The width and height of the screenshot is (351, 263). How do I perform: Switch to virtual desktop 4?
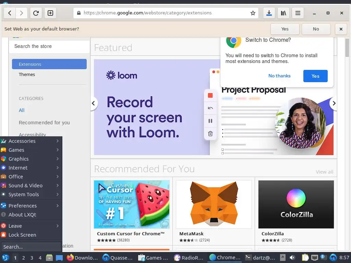coord(40,258)
